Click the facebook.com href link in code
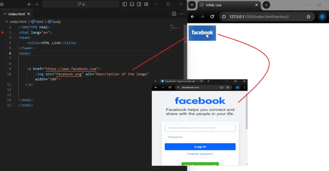 71,69
